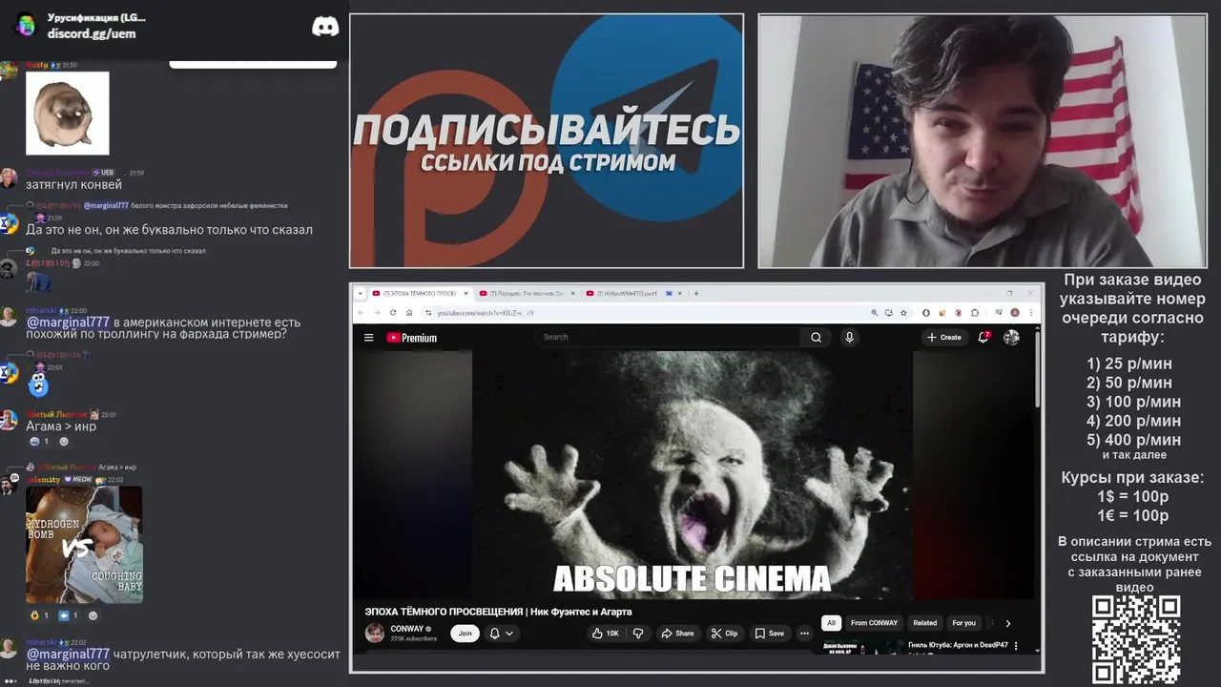1221x687 pixels.
Task: Open Hydrogen Bomb vs Coughing Baby image
Action: [x=84, y=545]
